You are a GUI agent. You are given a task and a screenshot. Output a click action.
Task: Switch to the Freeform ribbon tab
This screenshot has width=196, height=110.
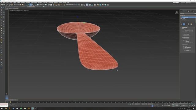(16, 7)
